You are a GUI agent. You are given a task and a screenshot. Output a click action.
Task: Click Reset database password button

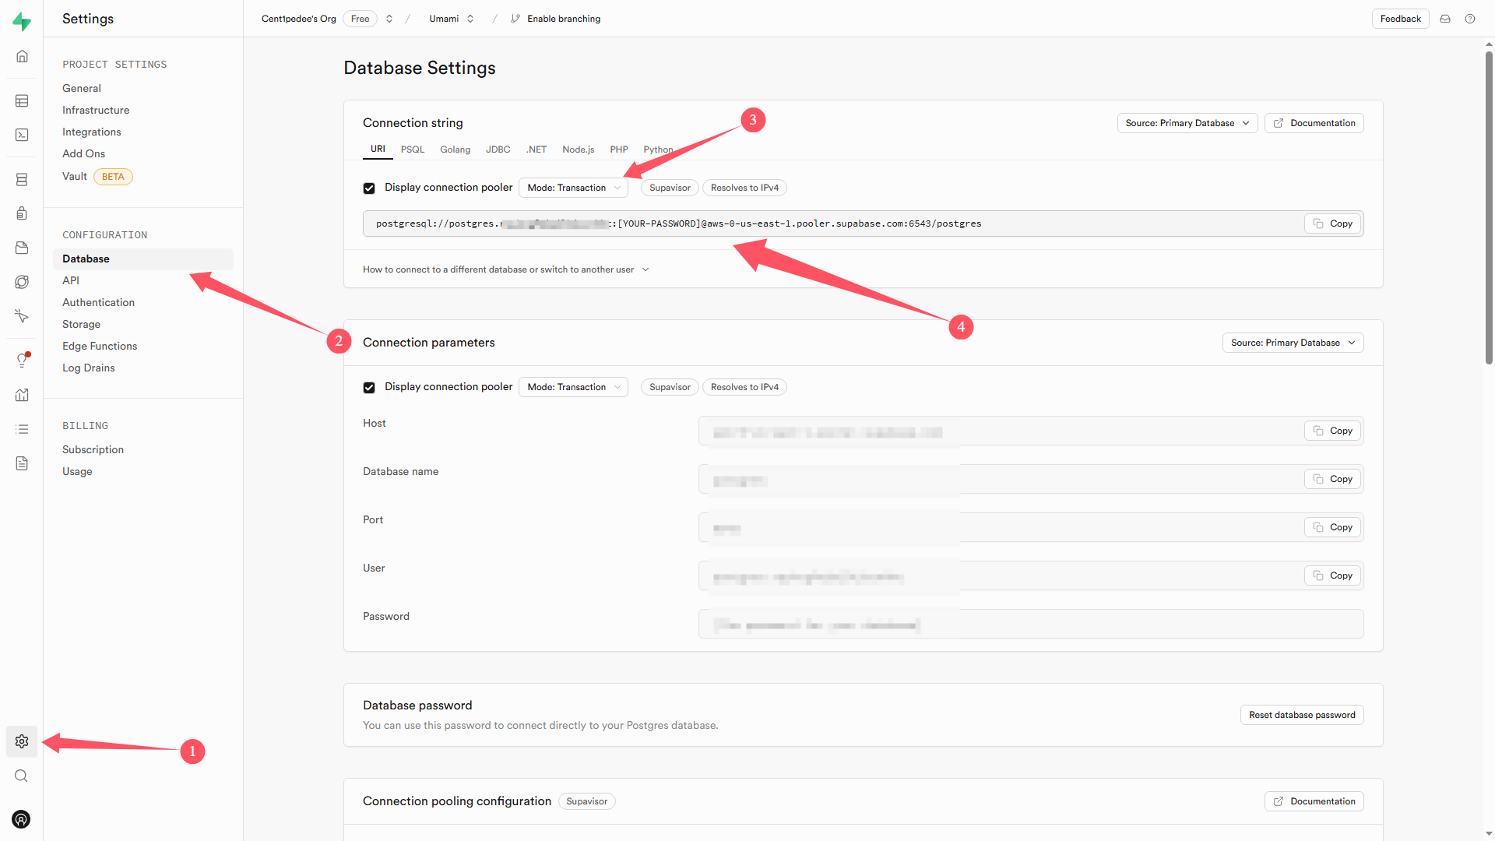(x=1301, y=715)
